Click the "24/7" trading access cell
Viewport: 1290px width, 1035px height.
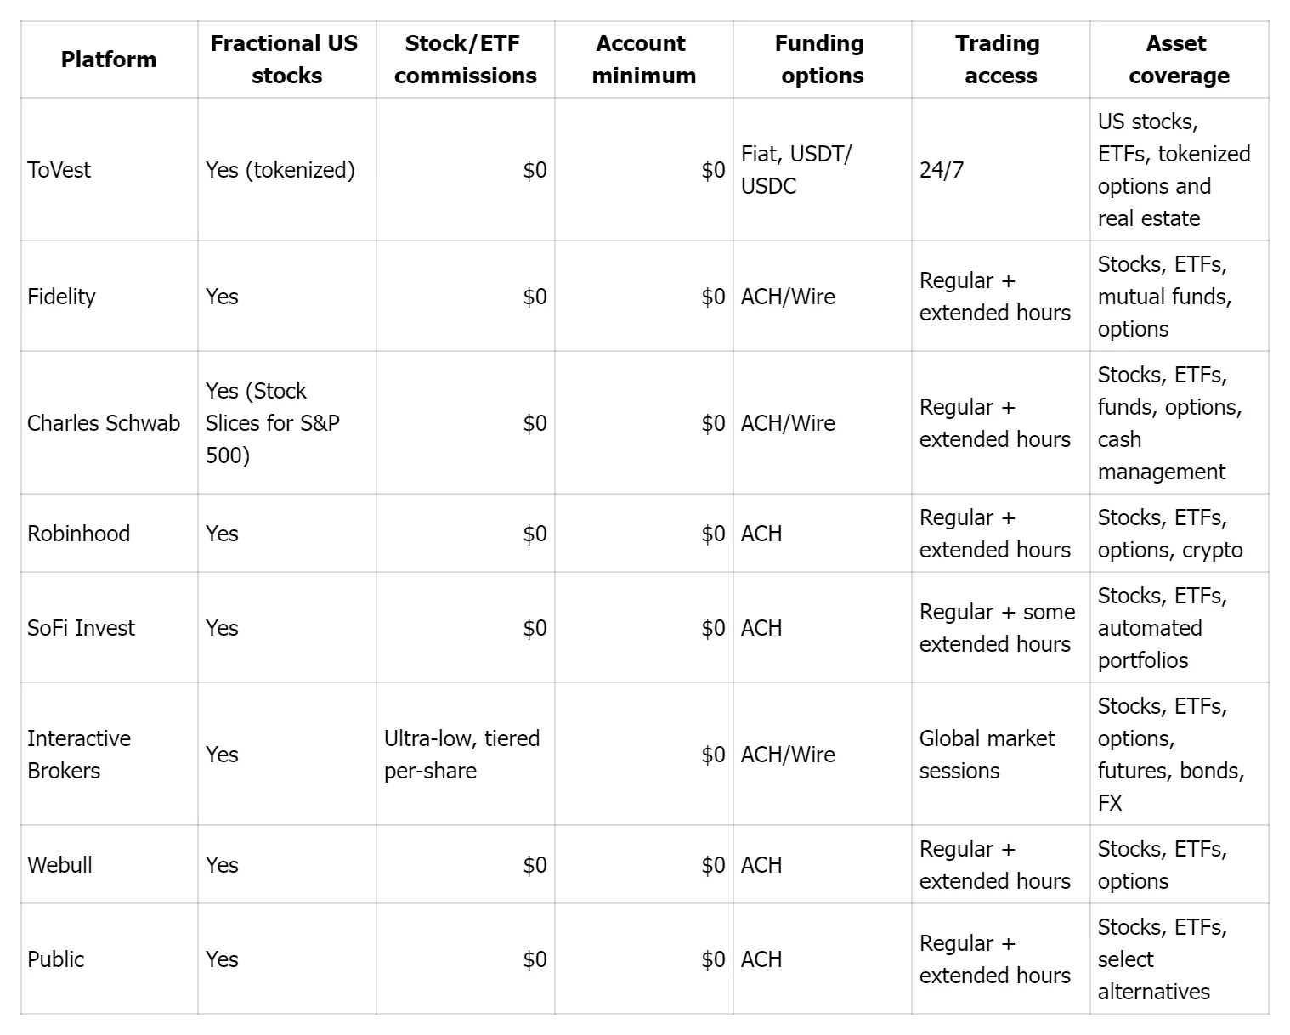tap(942, 170)
